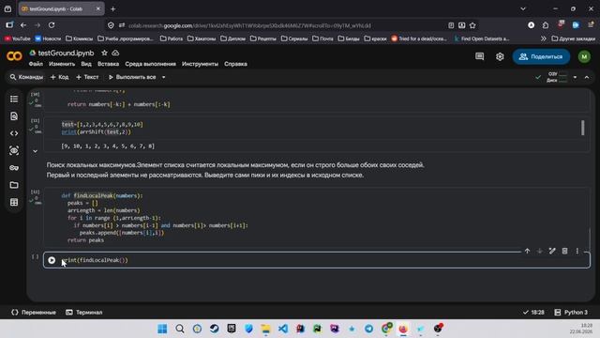Open the AI edit wand icon on cell
Screen dimensions: 600x338
[552, 251]
